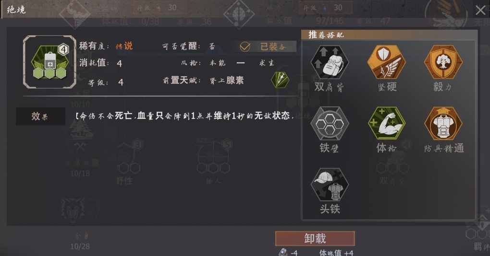View the 绝境 talent card thumbnail
This screenshot has width=490, height=256.
tap(49, 62)
